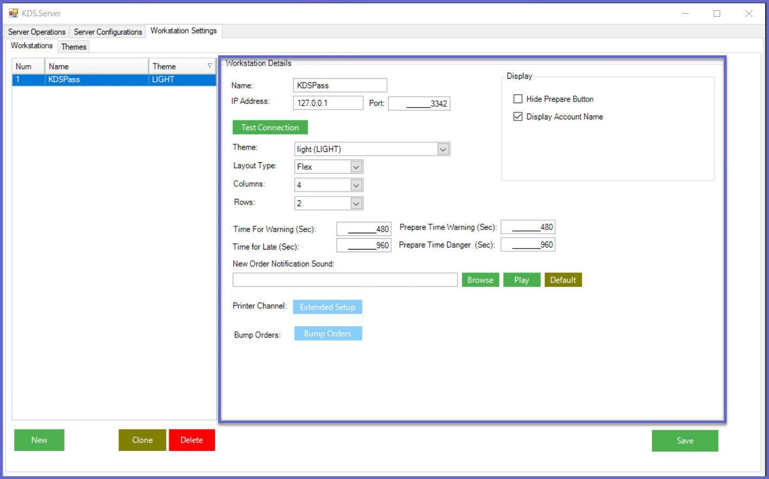Enable the Hide Prepare Button checkbox
This screenshot has height=479, width=769.
click(518, 99)
